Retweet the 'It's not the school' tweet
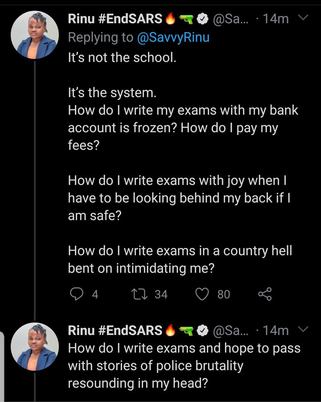The height and width of the screenshot is (402, 321). tap(139, 294)
